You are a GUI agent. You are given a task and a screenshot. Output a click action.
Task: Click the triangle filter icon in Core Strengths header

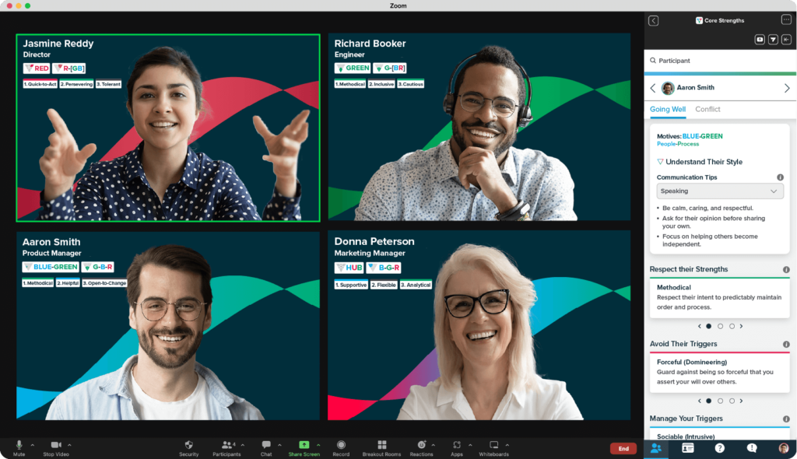(773, 39)
